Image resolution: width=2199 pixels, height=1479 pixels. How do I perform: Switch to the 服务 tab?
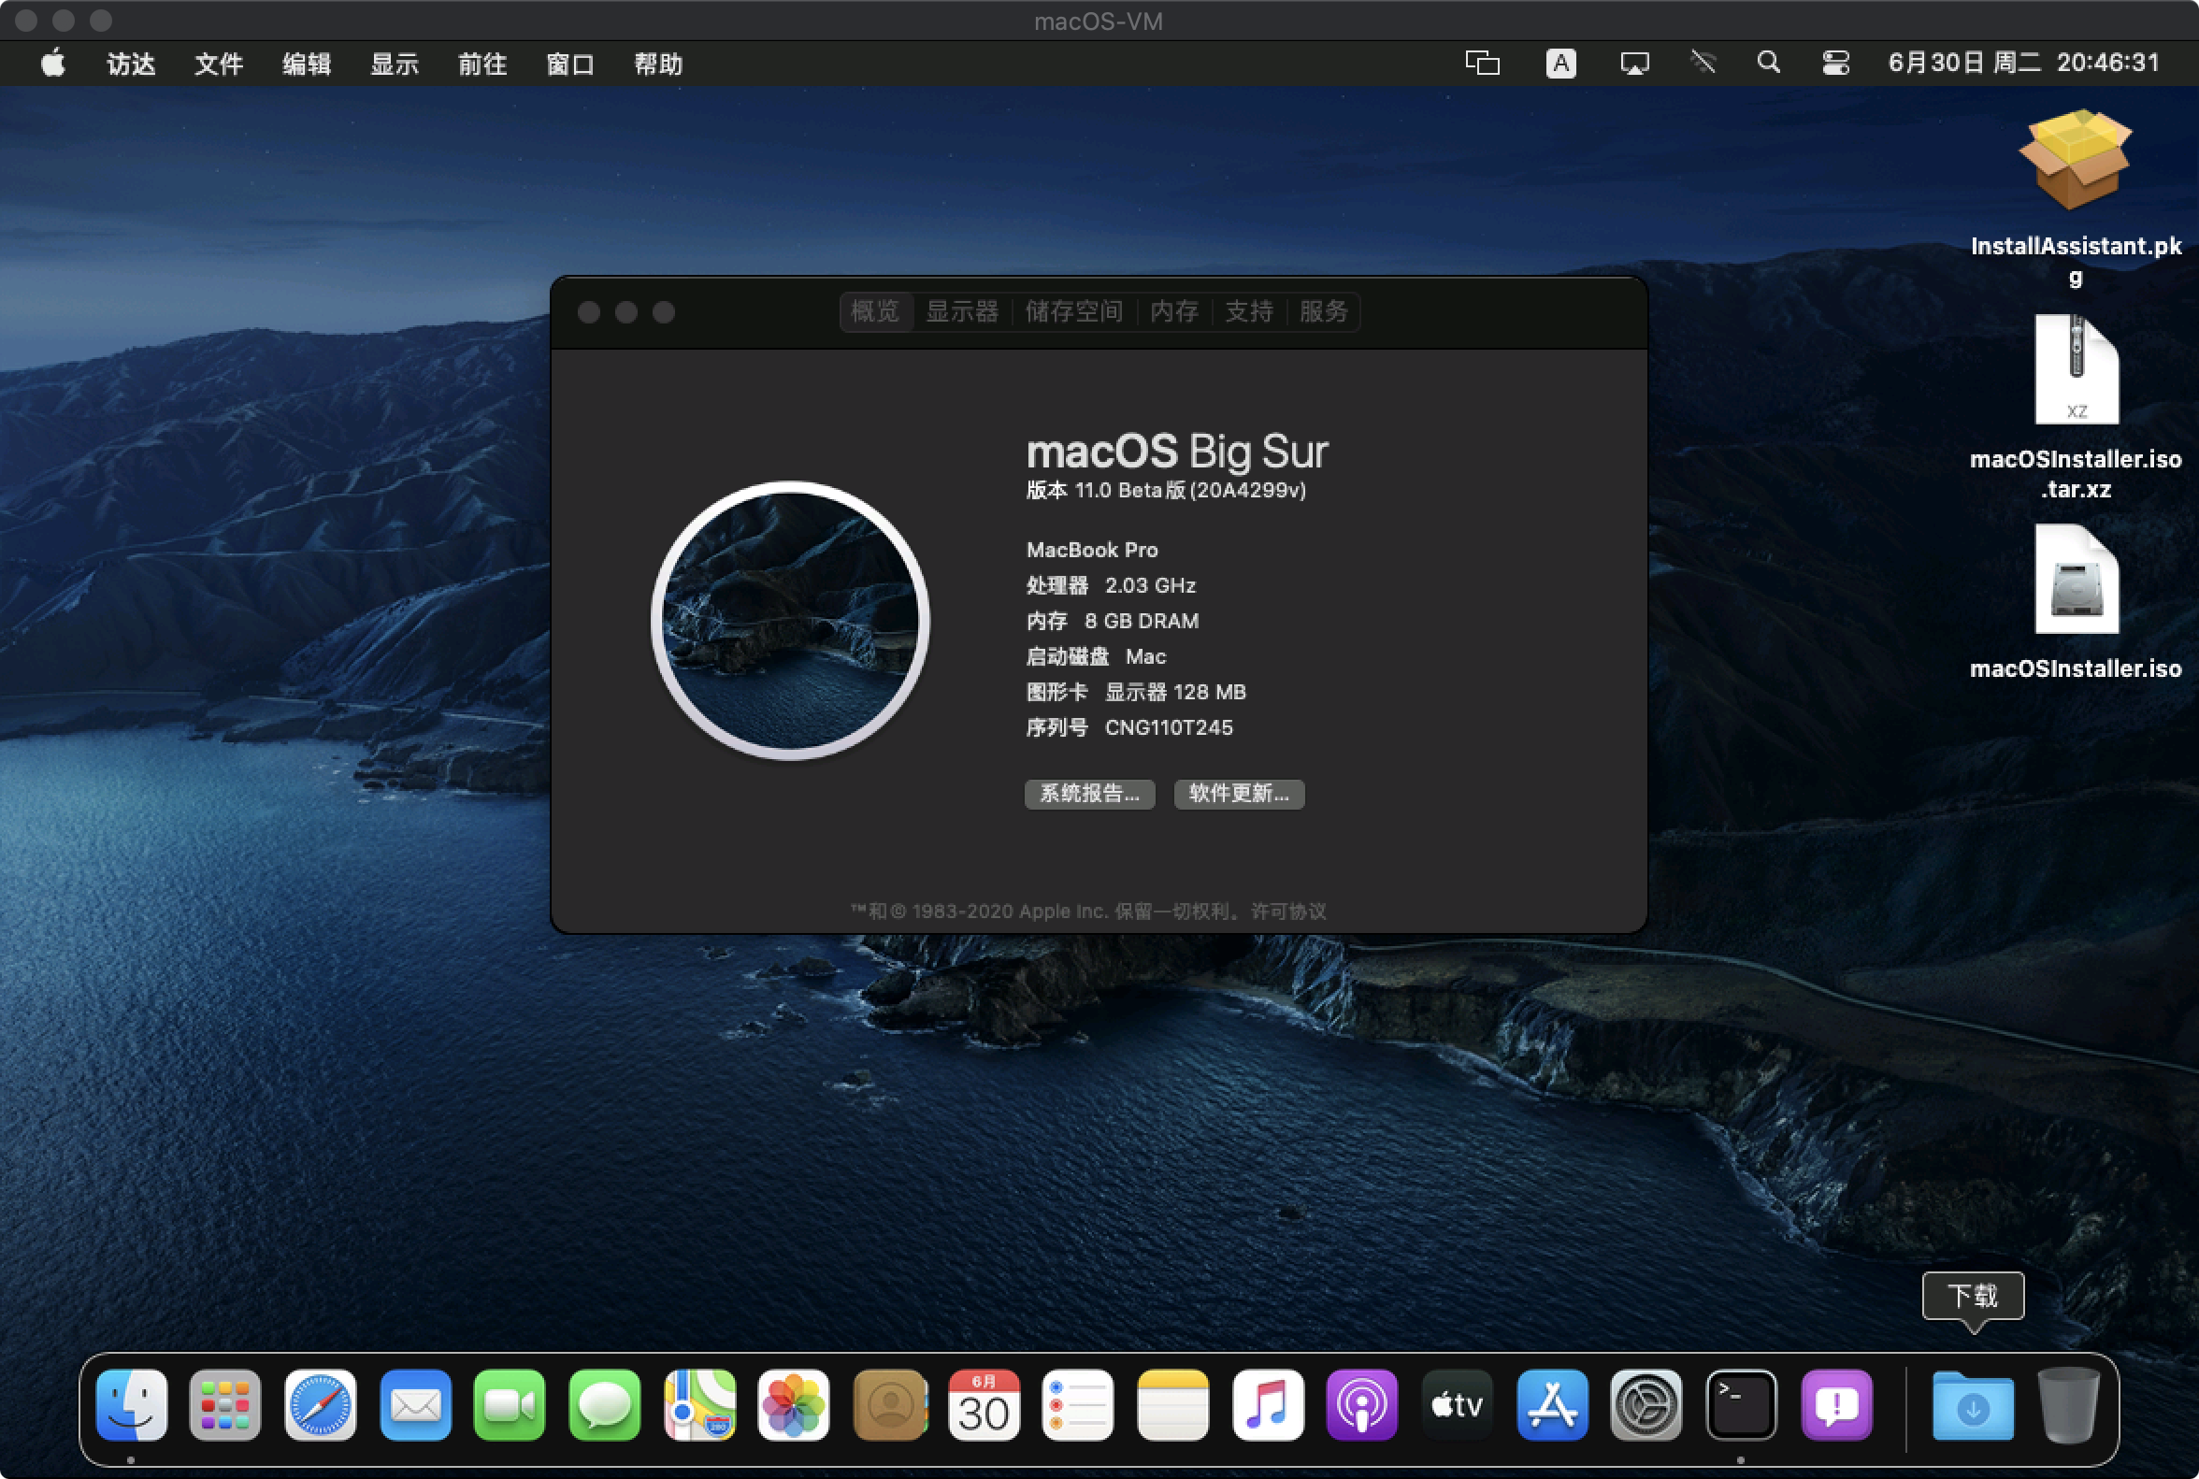tap(1324, 311)
